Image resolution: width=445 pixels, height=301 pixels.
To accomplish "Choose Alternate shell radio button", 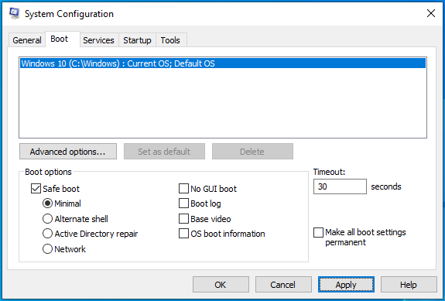I will click(x=47, y=219).
